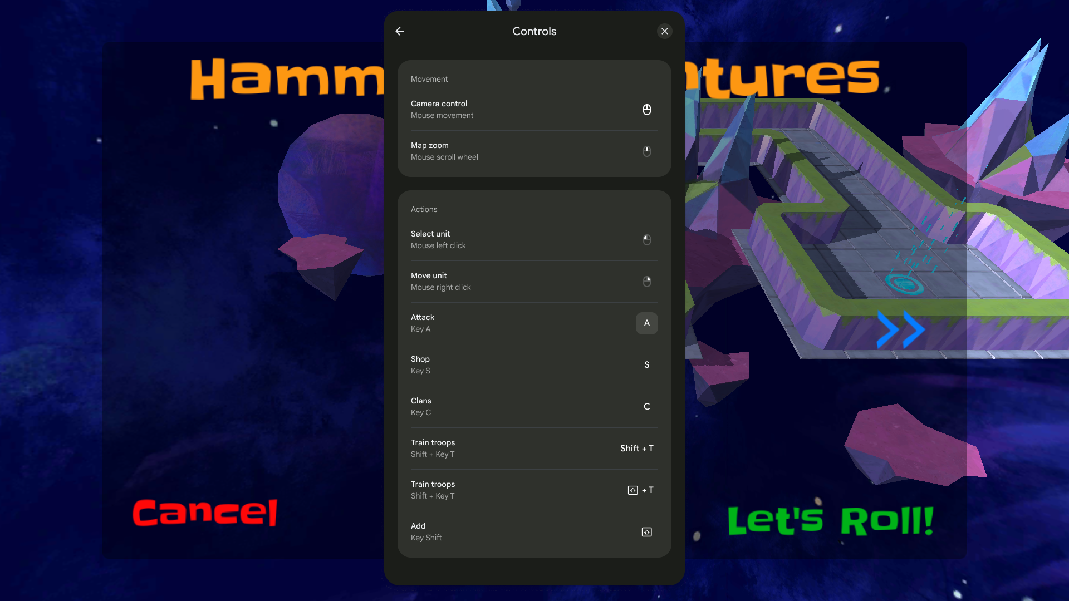Select the Shop Key S binding
The image size is (1069, 601).
coord(534,364)
